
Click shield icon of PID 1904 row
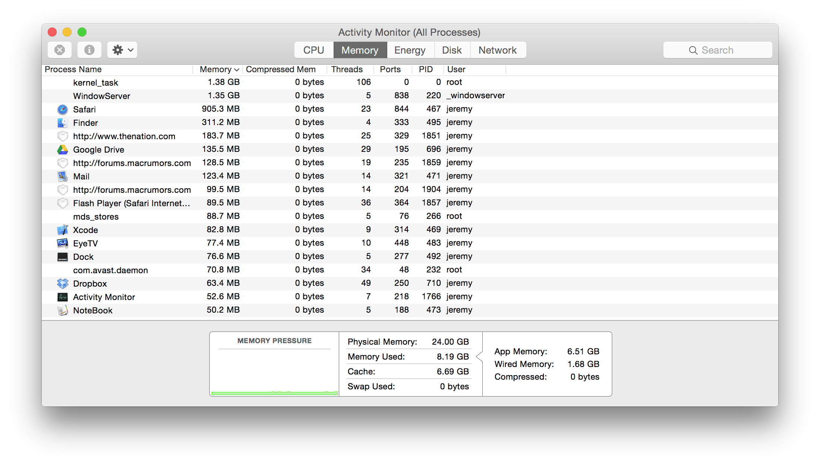(x=63, y=190)
